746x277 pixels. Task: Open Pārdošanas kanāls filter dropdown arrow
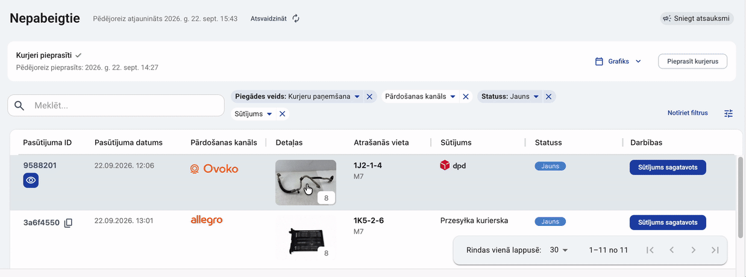453,97
